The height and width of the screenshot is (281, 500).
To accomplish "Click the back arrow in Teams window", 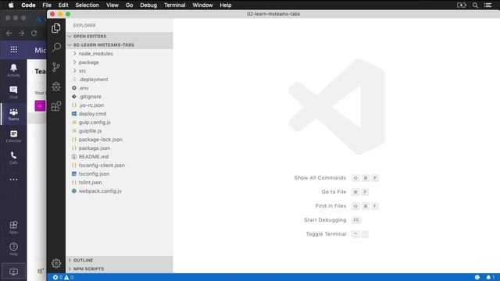I will 9,33.
